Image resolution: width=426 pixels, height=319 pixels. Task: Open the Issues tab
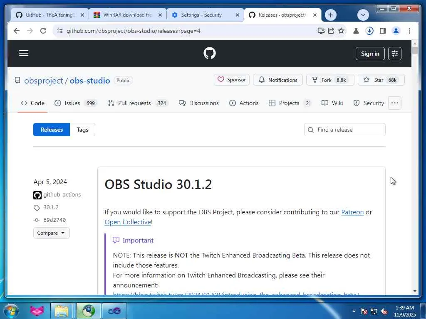76,103
